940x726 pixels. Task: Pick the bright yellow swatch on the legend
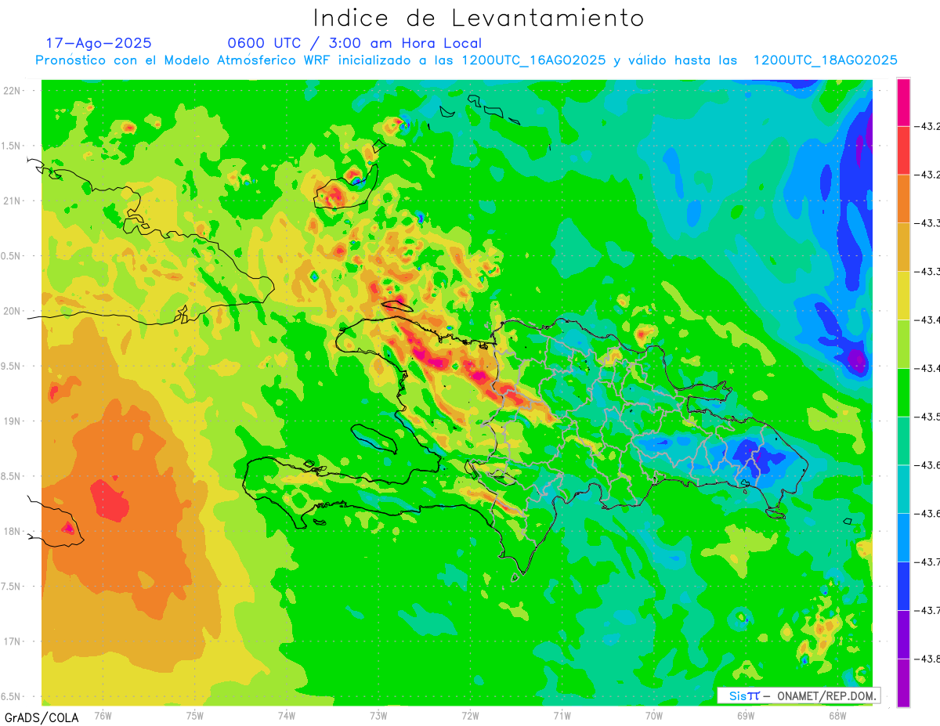pyautogui.click(x=903, y=295)
